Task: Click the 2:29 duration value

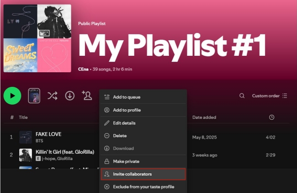Action: click(270, 155)
